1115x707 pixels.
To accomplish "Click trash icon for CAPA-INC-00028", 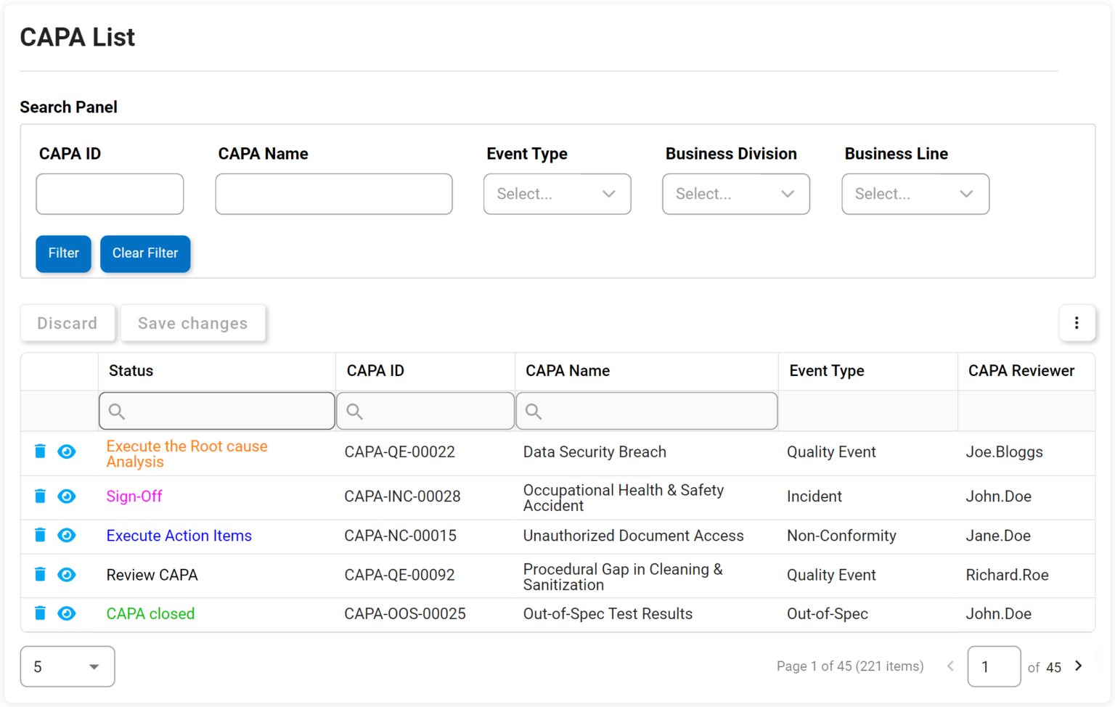I will point(40,496).
